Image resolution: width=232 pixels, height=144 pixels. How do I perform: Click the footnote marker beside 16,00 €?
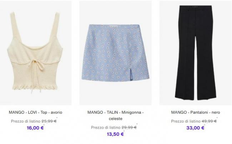coord(44,125)
